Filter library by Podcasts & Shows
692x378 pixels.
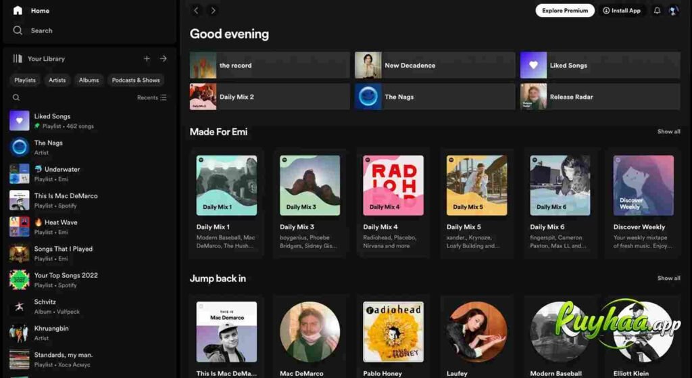(x=135, y=80)
